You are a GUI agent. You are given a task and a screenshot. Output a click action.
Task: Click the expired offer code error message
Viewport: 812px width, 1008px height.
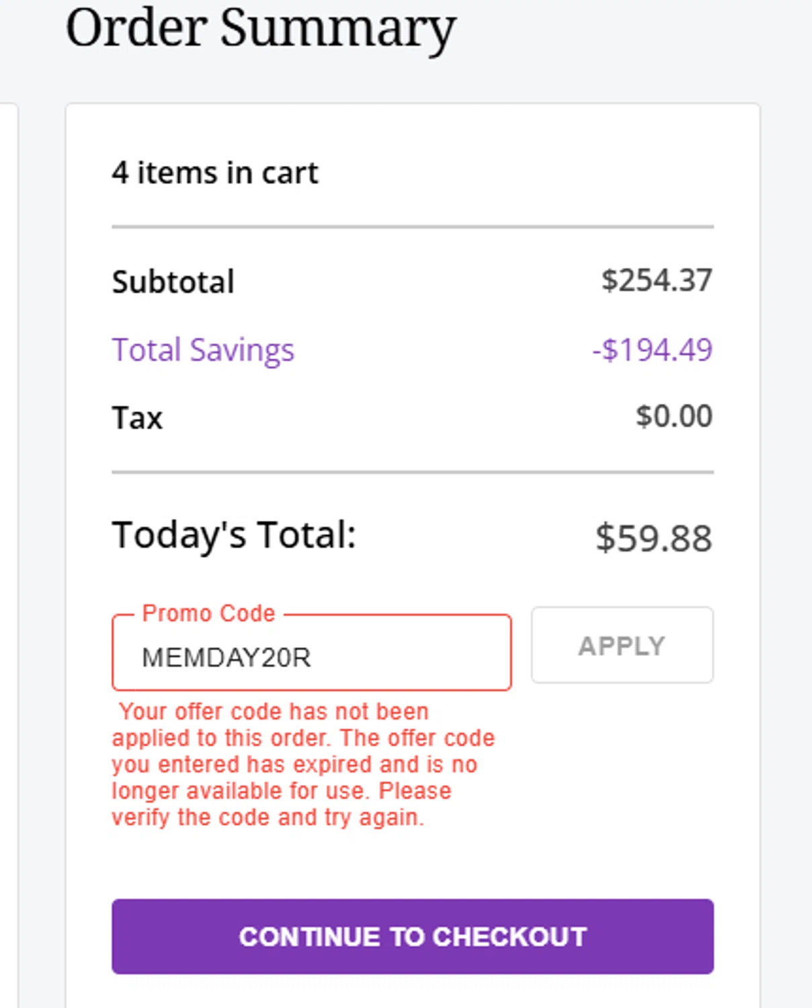tap(302, 751)
